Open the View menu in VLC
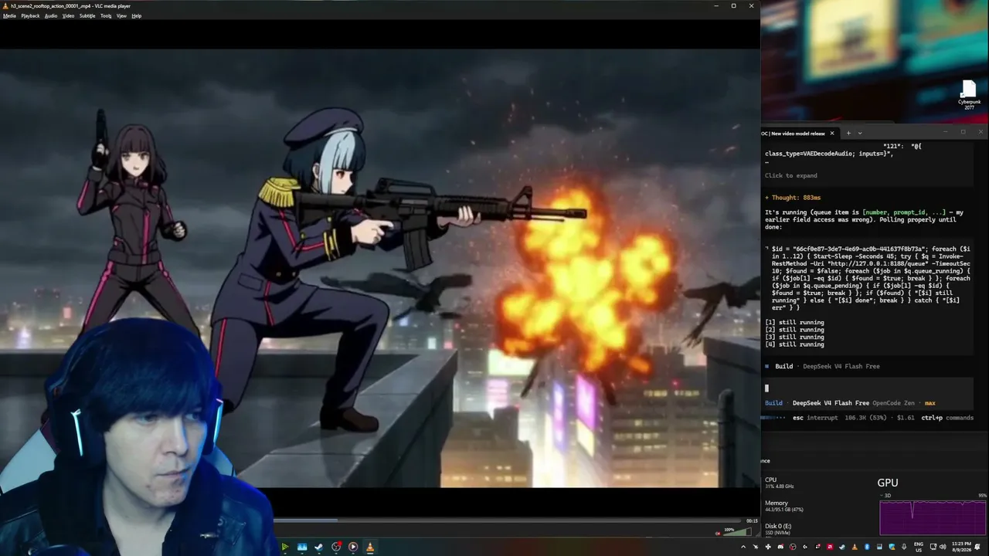This screenshot has height=556, width=989. (x=121, y=15)
